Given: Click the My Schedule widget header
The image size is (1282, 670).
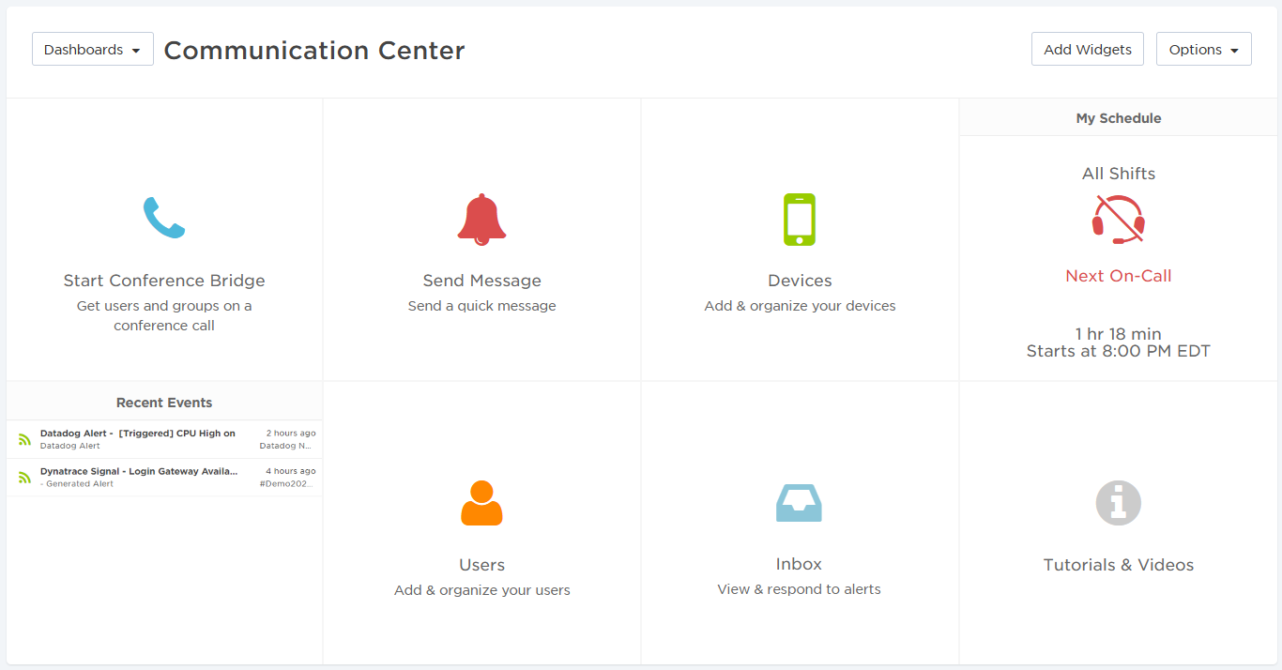Looking at the screenshot, I should click(x=1119, y=118).
